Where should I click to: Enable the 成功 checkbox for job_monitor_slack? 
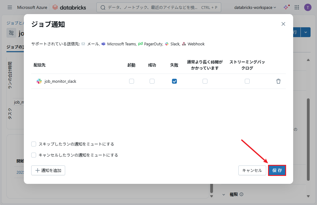pos(152,81)
